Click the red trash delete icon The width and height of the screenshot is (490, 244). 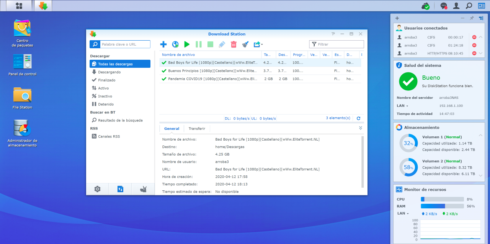click(x=234, y=44)
